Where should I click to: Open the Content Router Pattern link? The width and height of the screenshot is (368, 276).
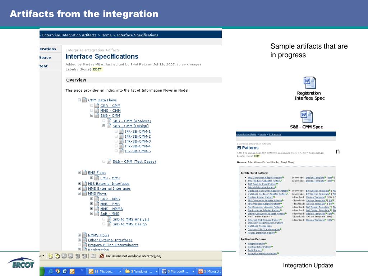tap(260, 197)
